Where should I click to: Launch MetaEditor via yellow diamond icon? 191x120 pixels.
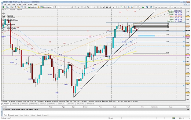[39, 7]
